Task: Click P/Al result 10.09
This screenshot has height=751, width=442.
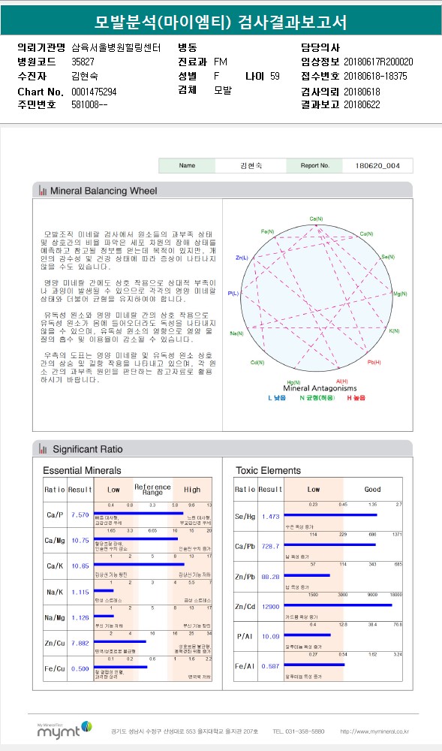Action: click(270, 637)
